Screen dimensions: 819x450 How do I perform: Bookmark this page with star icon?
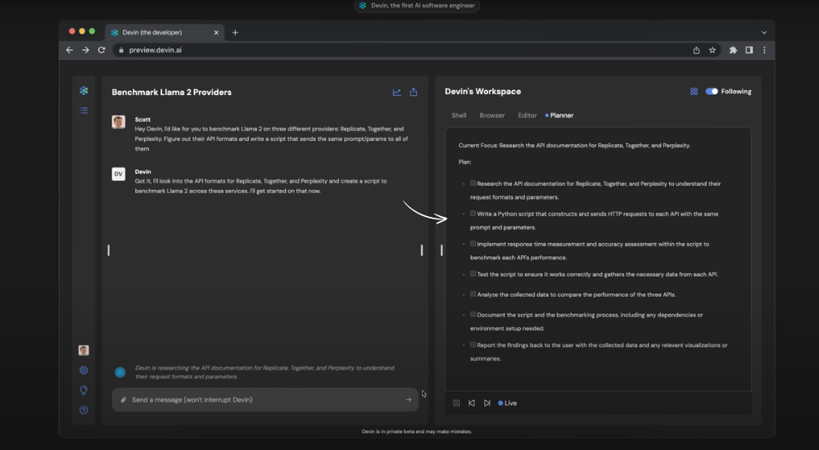pos(712,50)
